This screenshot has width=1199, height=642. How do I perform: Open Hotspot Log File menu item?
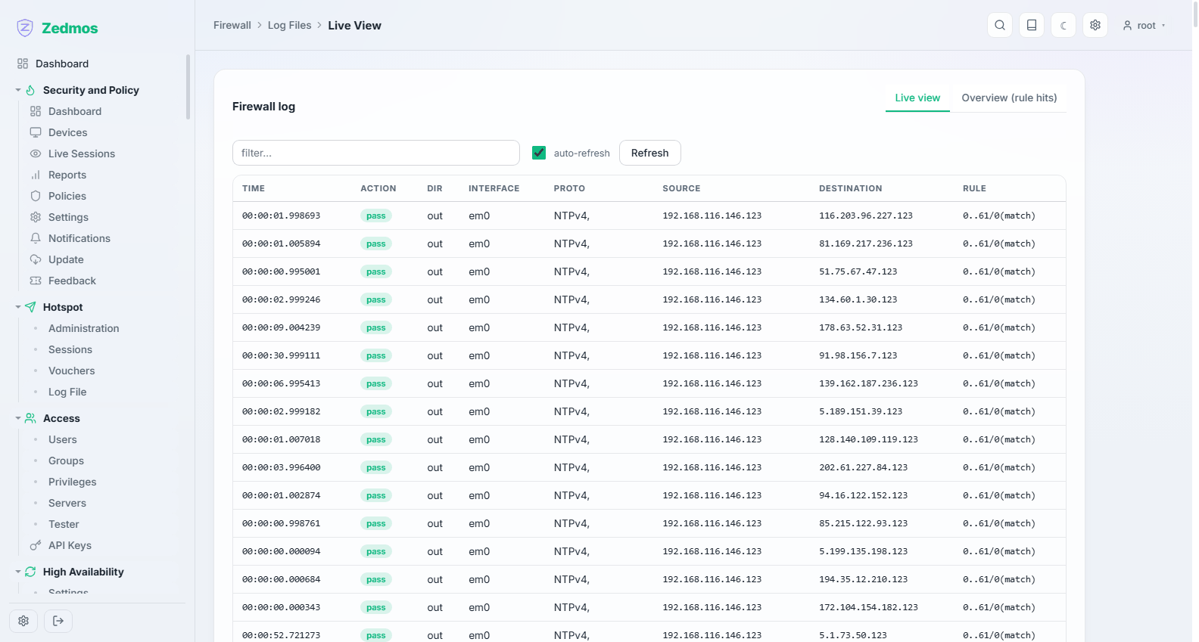[x=67, y=392]
